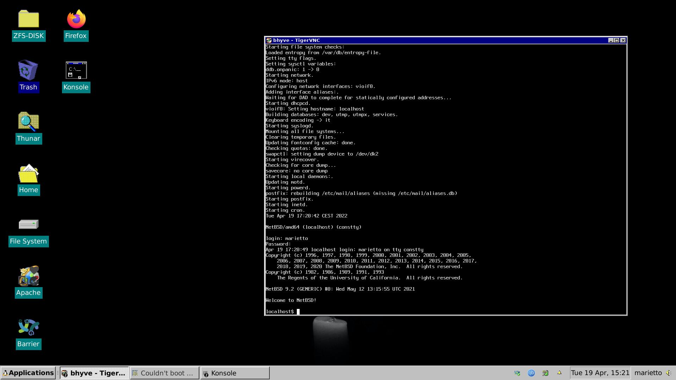Open the Applications menu

(x=28, y=373)
